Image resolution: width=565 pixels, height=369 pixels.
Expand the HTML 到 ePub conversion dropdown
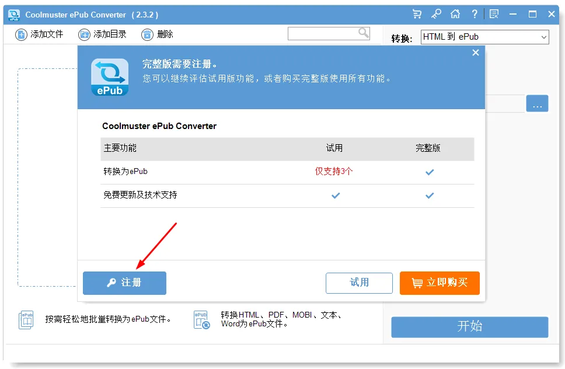coord(484,37)
